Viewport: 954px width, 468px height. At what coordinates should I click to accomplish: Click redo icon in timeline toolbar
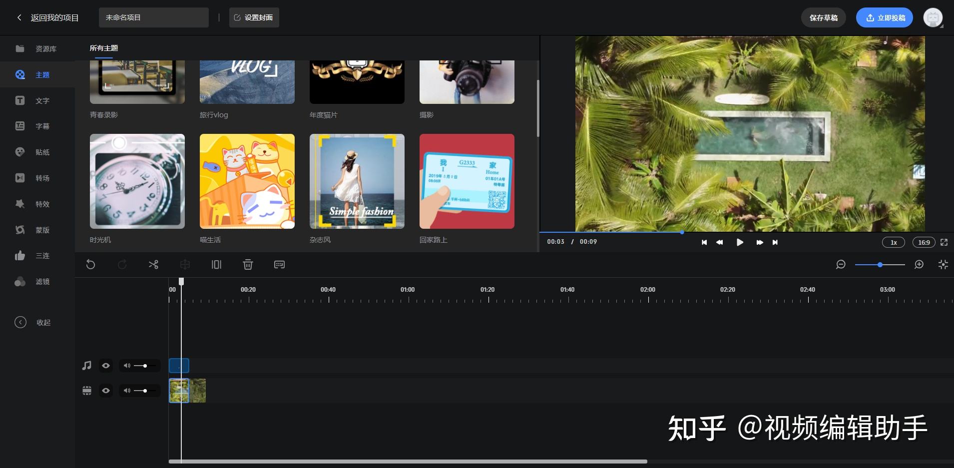pos(122,264)
